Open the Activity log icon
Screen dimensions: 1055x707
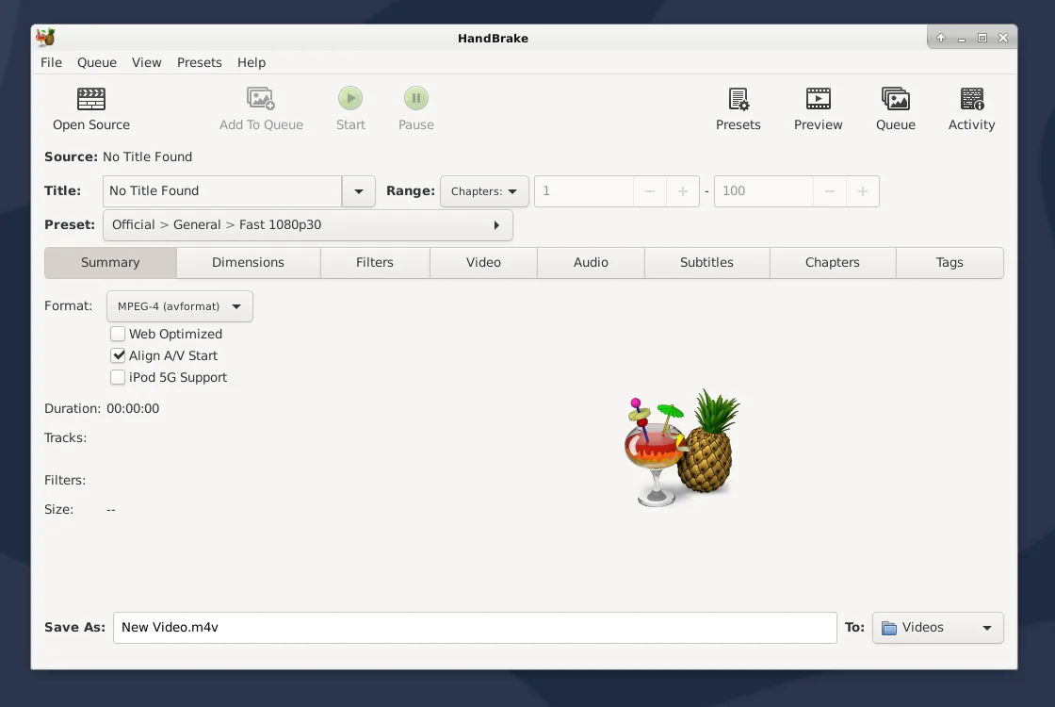coord(971,107)
